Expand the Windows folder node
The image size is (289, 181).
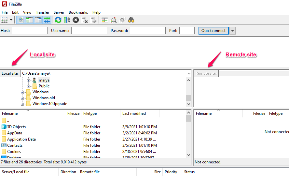pos(22,92)
